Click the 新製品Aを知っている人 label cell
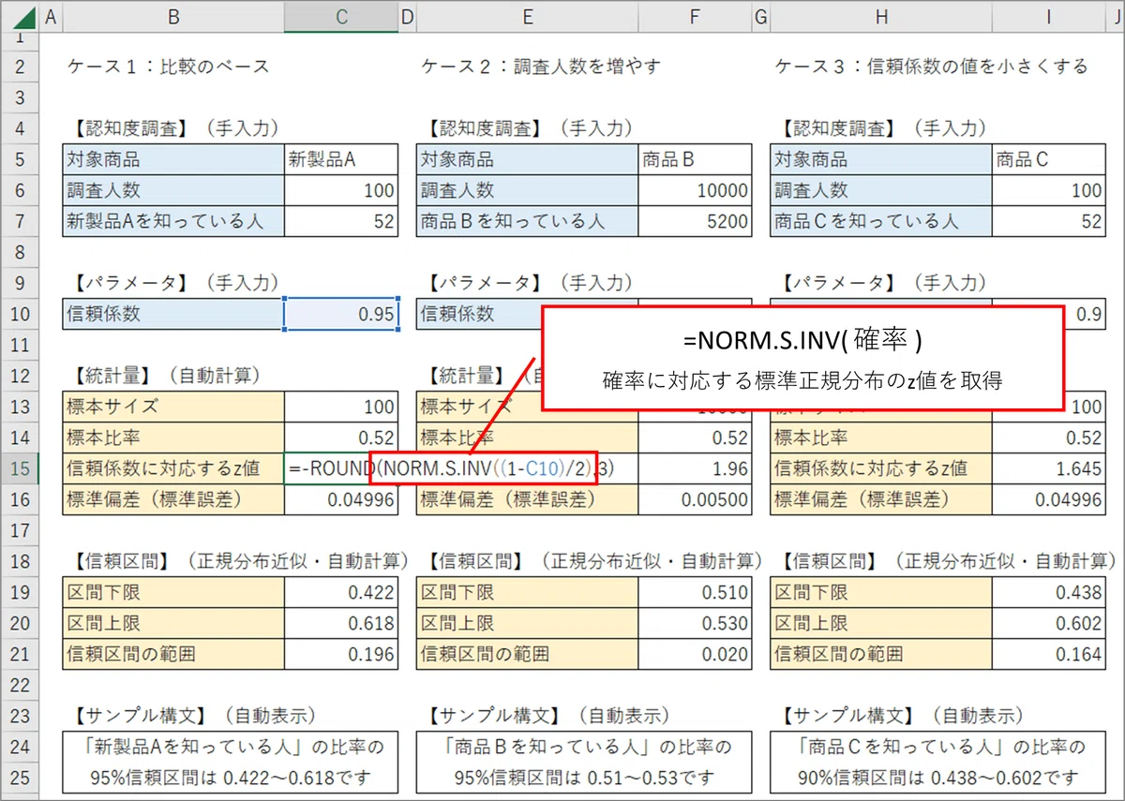The width and height of the screenshot is (1125, 801). click(x=173, y=221)
